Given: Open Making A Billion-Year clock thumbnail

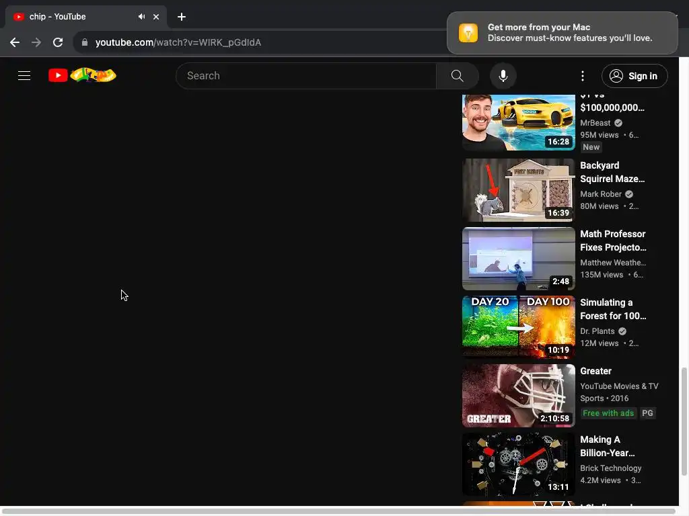Looking at the screenshot, I should 519,464.
